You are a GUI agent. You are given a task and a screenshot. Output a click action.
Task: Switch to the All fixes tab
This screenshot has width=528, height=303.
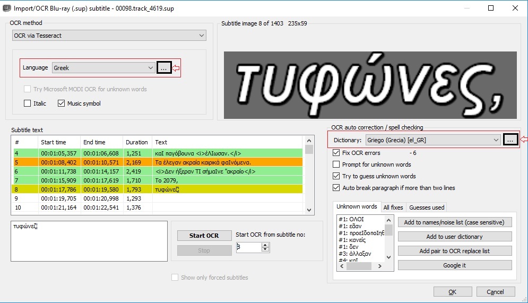[x=393, y=207]
